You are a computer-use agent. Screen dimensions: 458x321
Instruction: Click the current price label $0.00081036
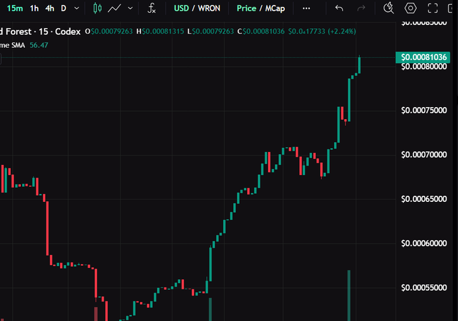423,57
